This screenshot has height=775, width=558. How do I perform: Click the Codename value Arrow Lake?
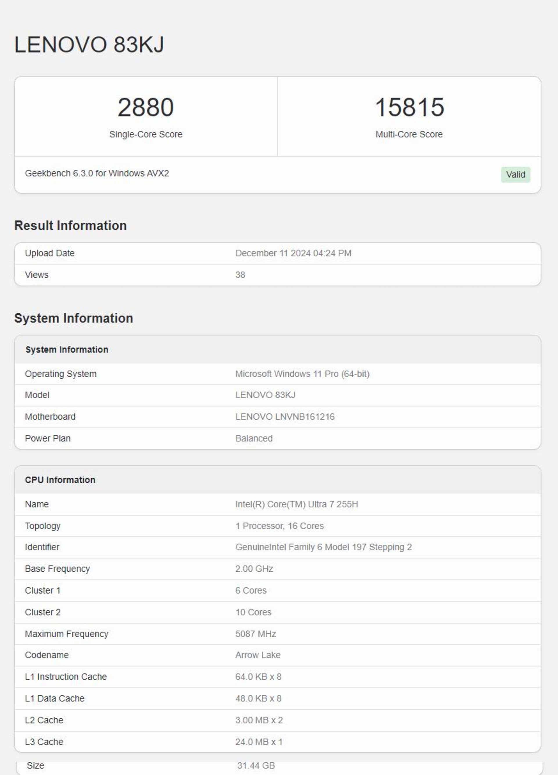257,655
